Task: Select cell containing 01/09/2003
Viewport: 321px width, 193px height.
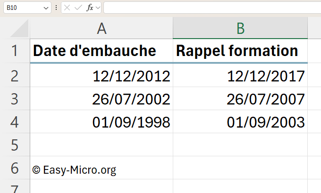Action: coord(240,122)
